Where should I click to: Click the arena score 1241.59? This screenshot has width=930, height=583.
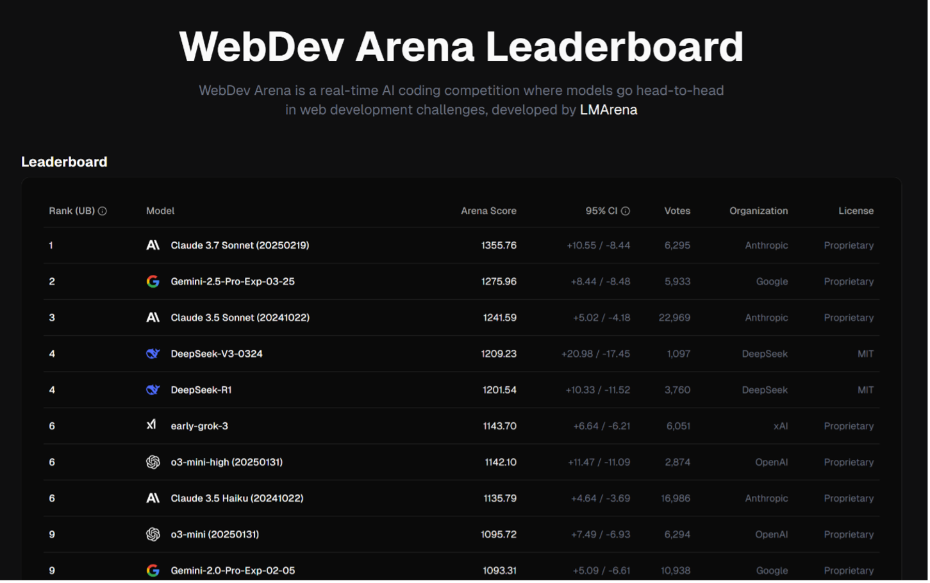pos(501,318)
